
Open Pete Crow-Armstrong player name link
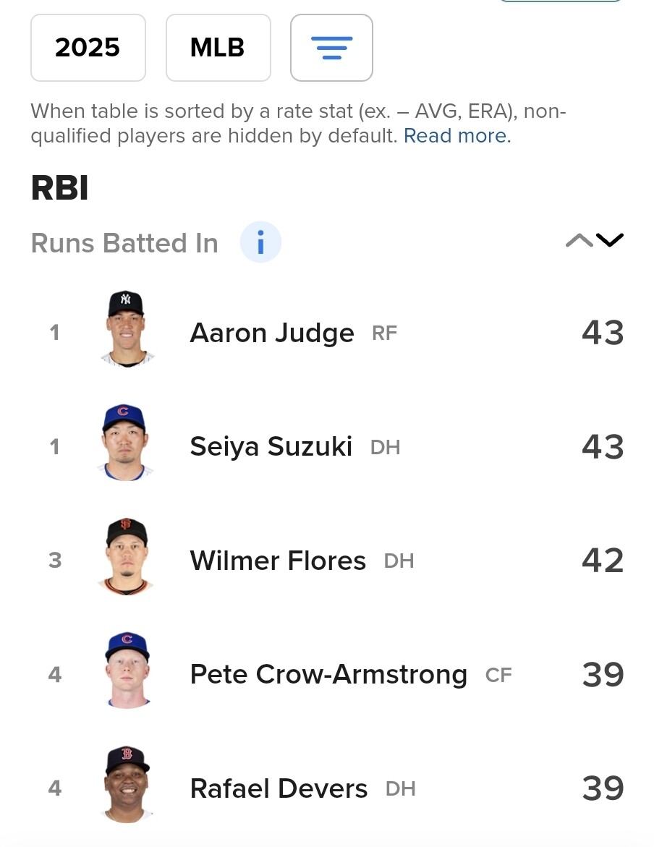[328, 675]
